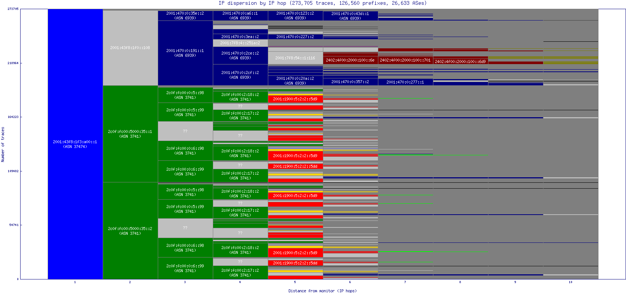Click the 2c0f:fc00:0:6::99 block beside 2c0f:fc00:5000:35::2
626x293 pixels.
(x=185, y=268)
